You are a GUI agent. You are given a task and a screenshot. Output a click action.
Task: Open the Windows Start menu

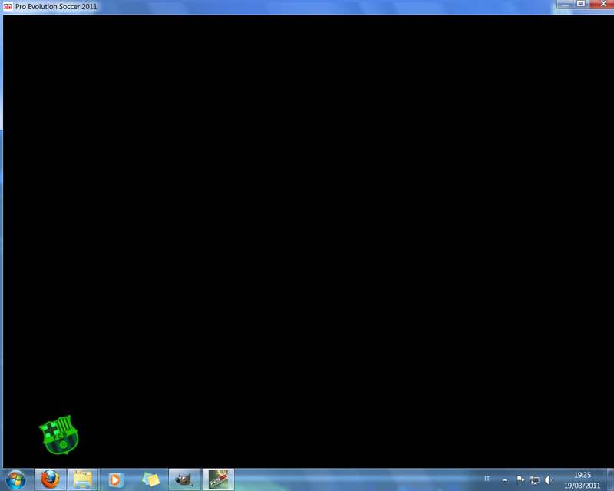(15, 479)
